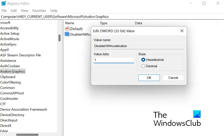
Task: Click the DisableHWAcceleration value row name
Action: pos(80,34)
